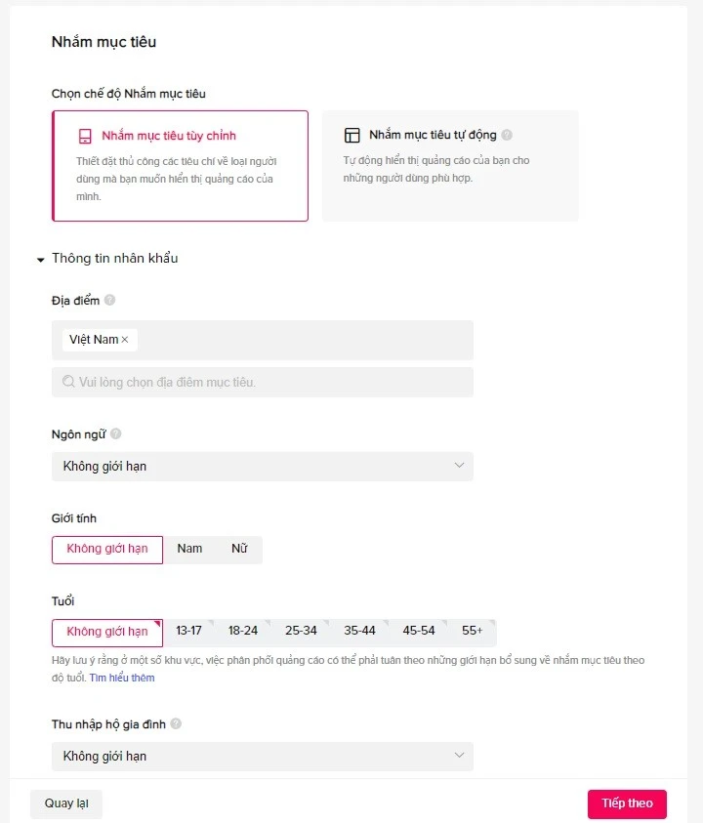Click help icon next to Thu nhập hộ gia đình

point(176,724)
